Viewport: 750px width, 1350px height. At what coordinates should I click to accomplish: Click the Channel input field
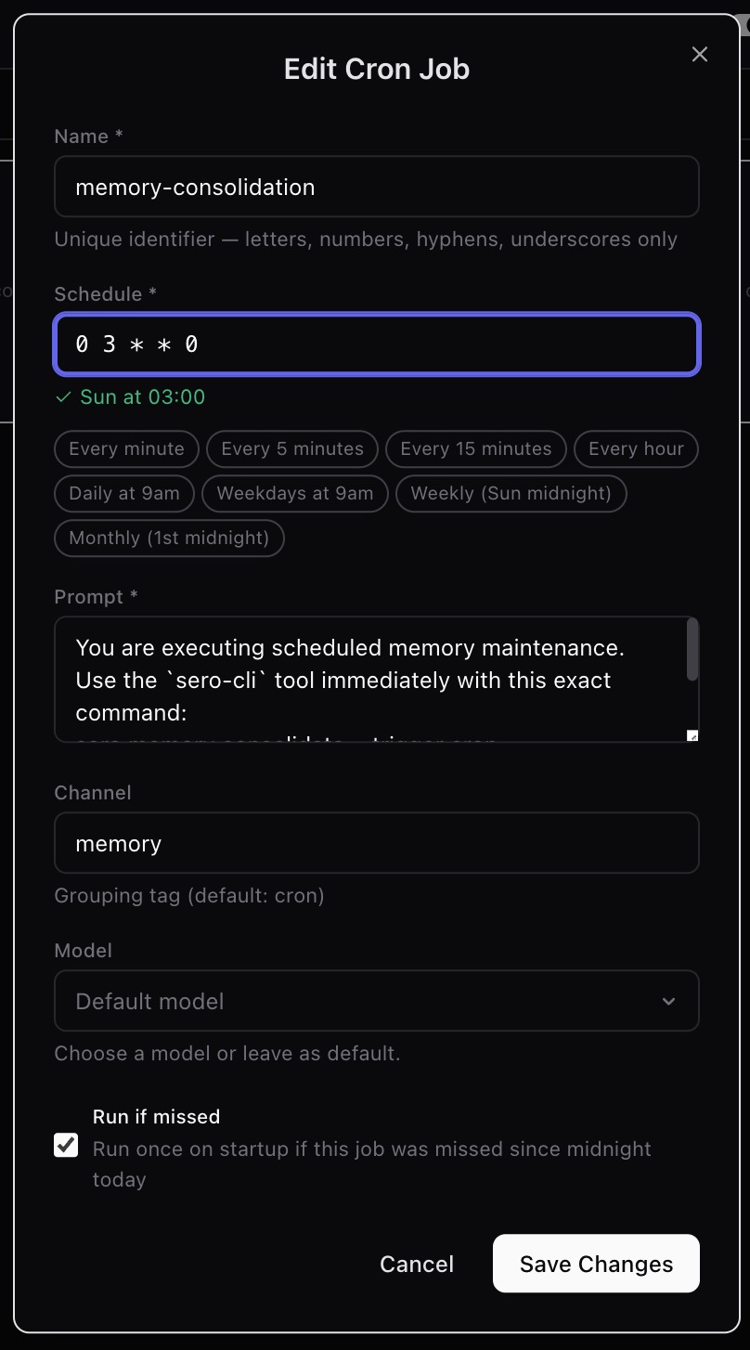pos(376,843)
